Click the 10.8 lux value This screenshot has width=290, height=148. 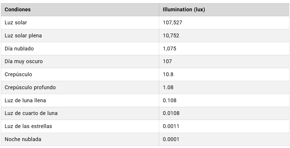click(168, 74)
